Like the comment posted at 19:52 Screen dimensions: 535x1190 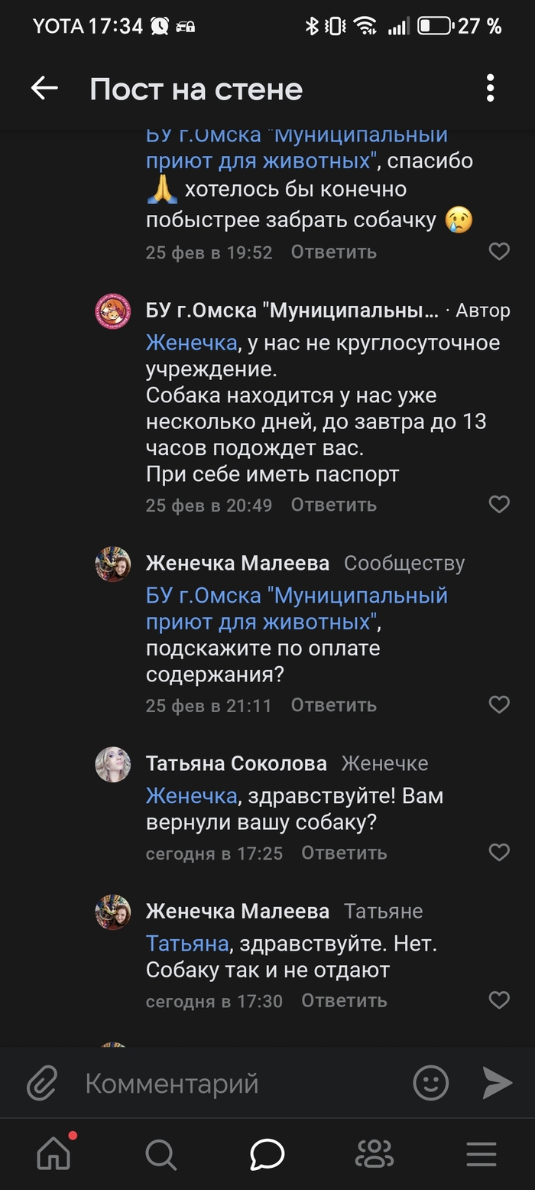coord(499,252)
